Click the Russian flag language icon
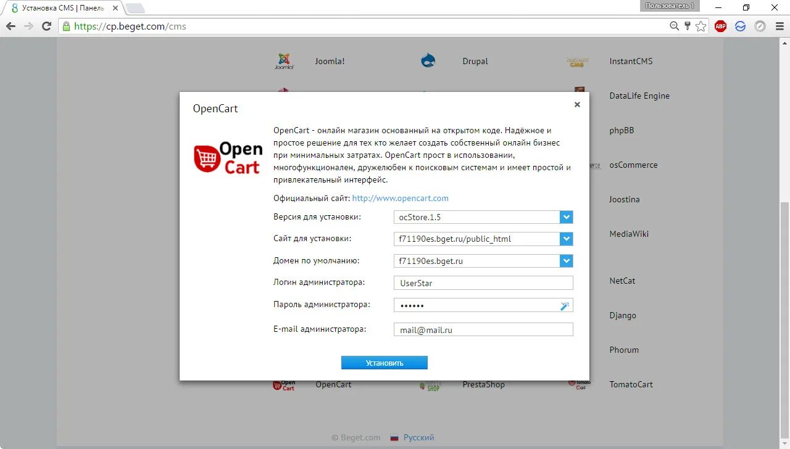The width and height of the screenshot is (790, 449). tap(394, 438)
